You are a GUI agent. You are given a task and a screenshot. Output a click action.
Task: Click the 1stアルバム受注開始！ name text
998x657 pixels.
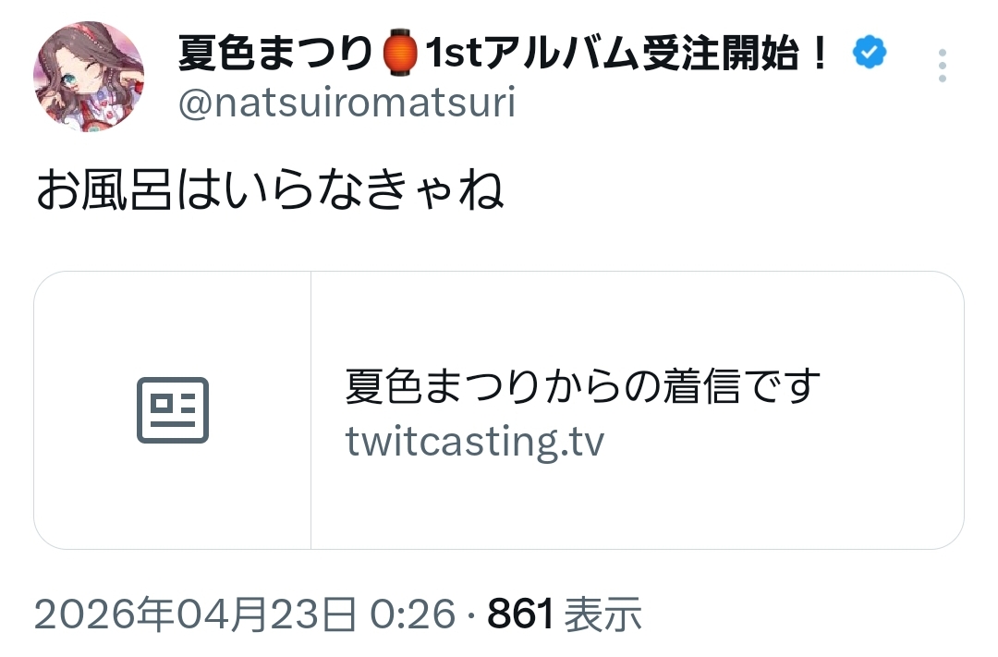tap(627, 53)
